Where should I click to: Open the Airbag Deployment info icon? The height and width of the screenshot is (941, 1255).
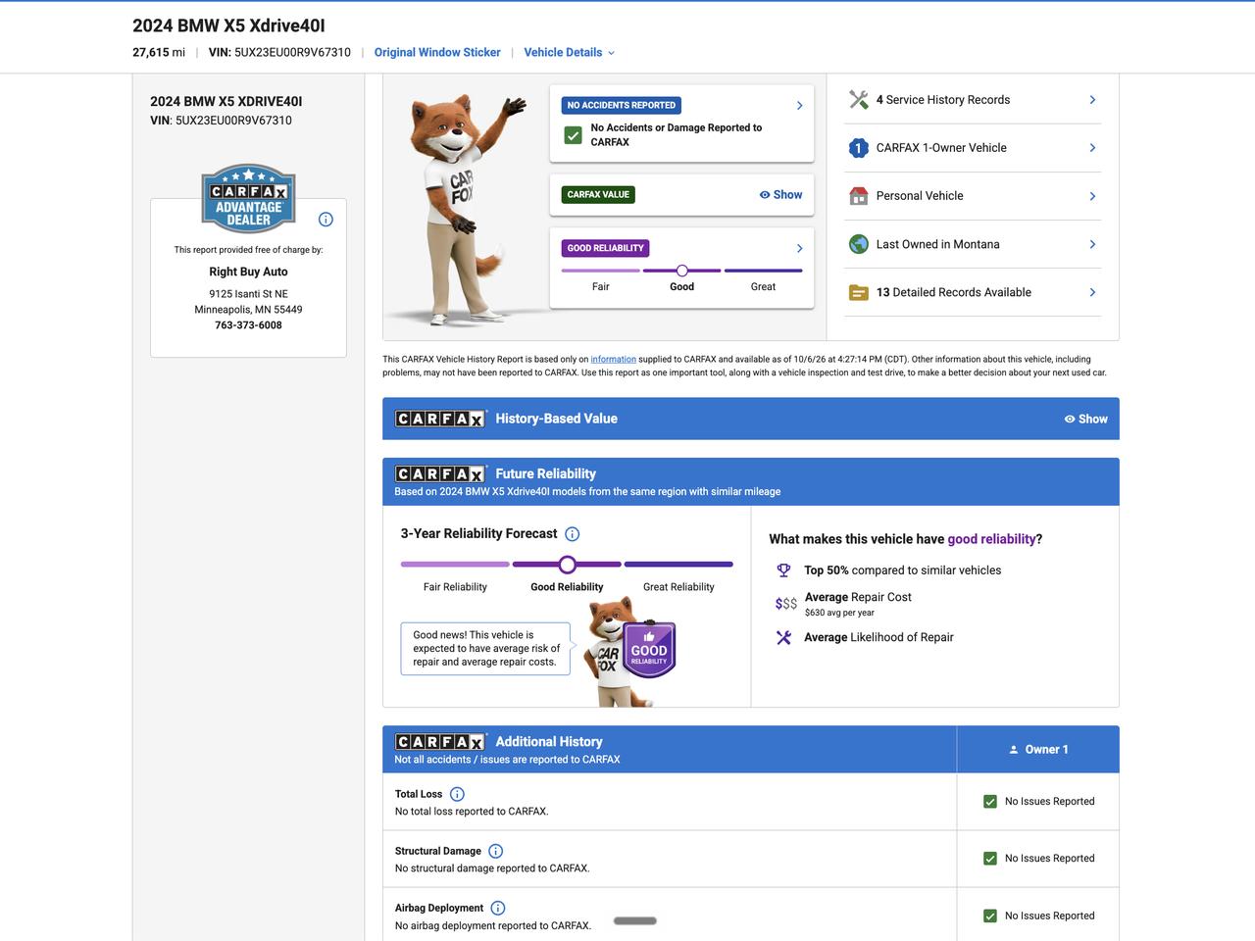pos(497,908)
